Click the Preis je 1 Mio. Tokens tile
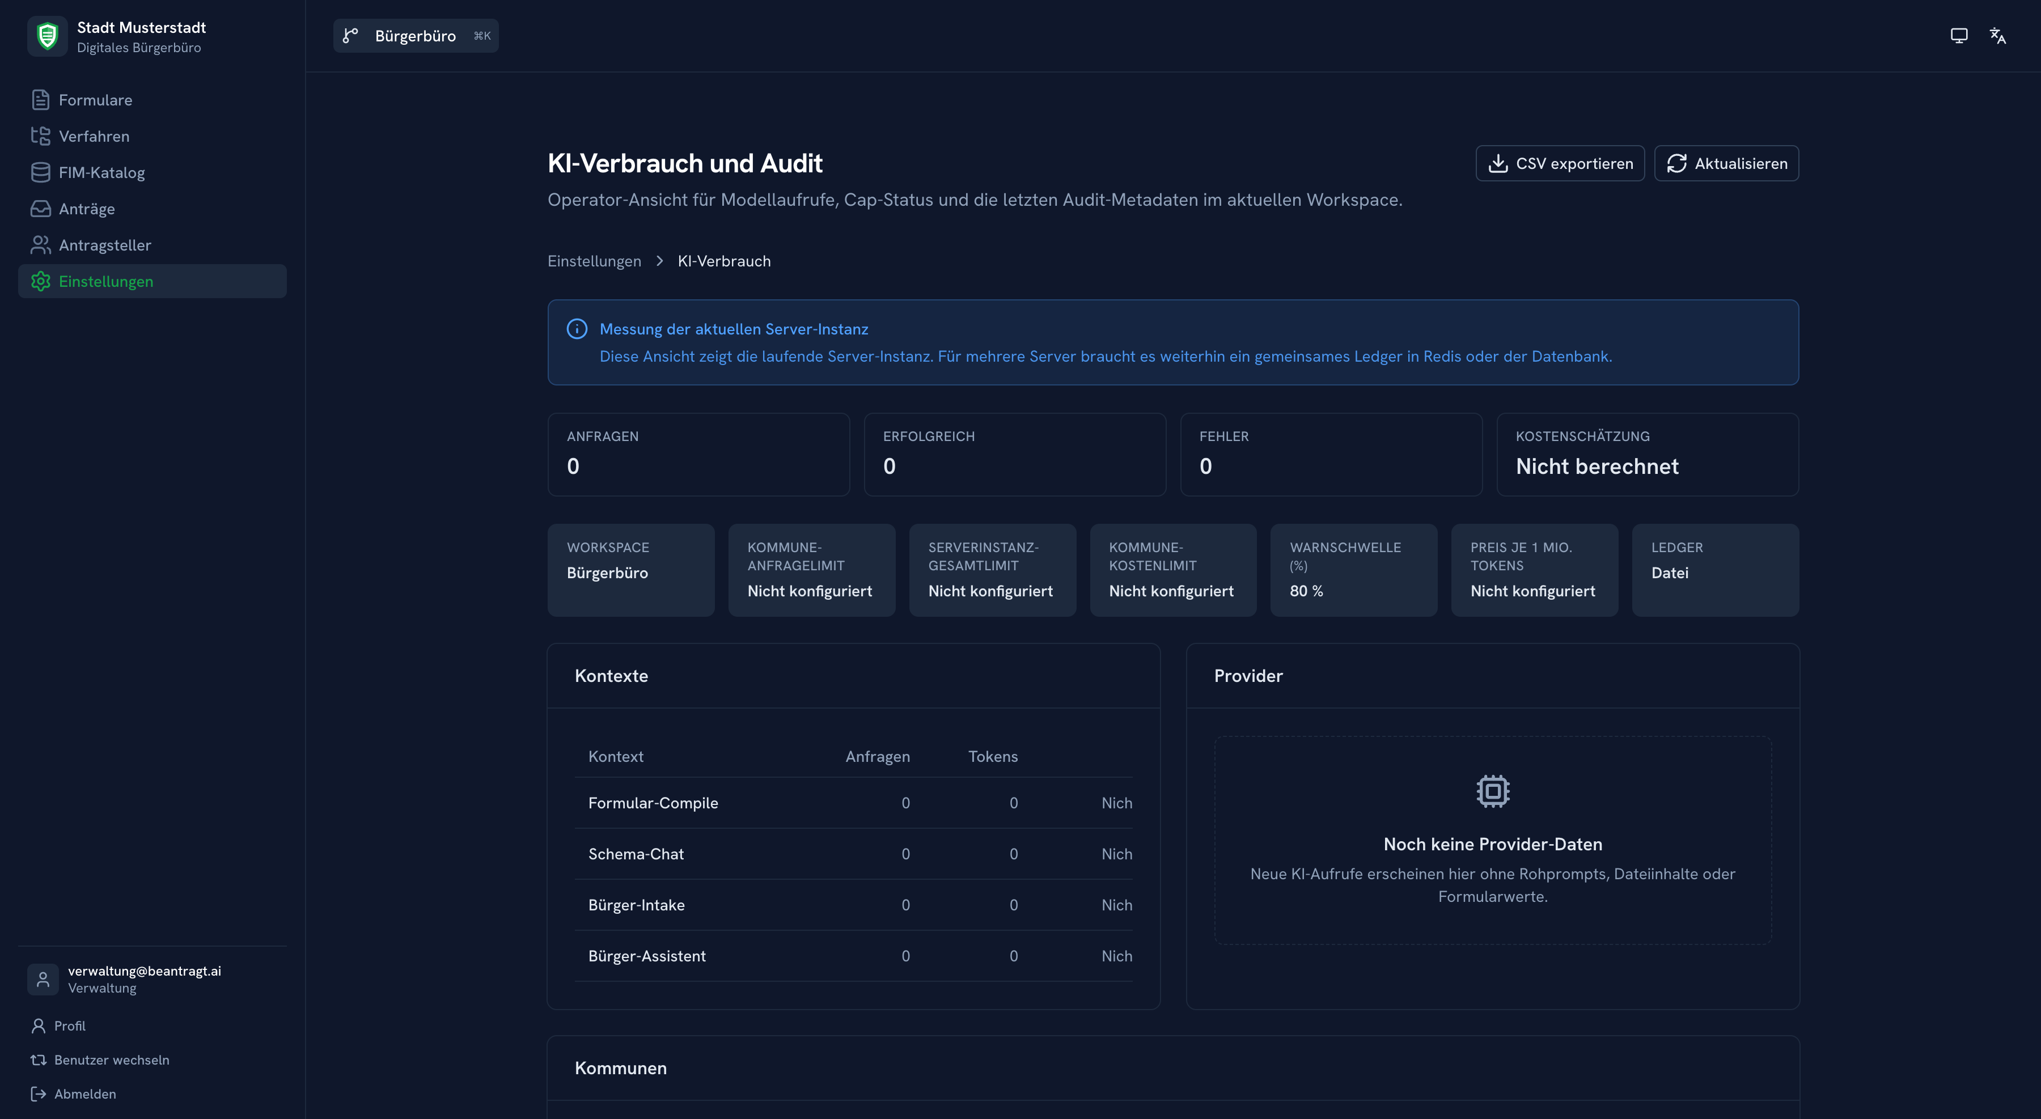This screenshot has height=1119, width=2041. (1534, 570)
